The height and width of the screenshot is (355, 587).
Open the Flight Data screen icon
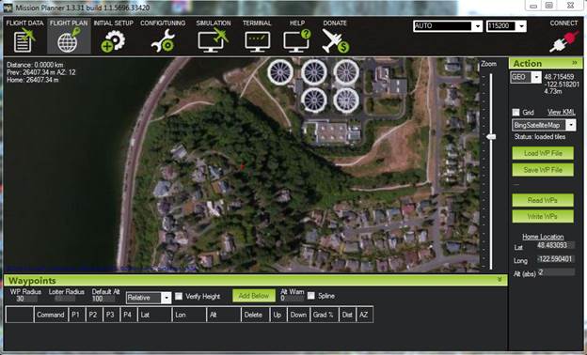click(24, 40)
